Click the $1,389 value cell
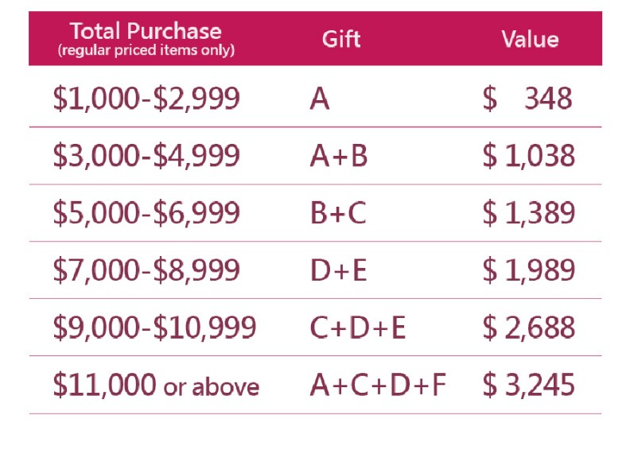Screen dimensions: 634x450 point(528,213)
